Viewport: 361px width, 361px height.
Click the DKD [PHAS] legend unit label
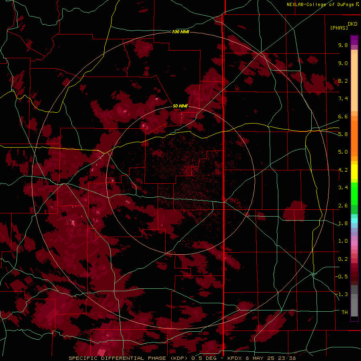click(x=343, y=26)
